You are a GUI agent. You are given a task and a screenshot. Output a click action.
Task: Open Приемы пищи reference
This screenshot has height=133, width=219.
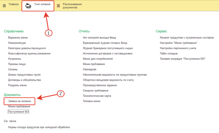17,64
